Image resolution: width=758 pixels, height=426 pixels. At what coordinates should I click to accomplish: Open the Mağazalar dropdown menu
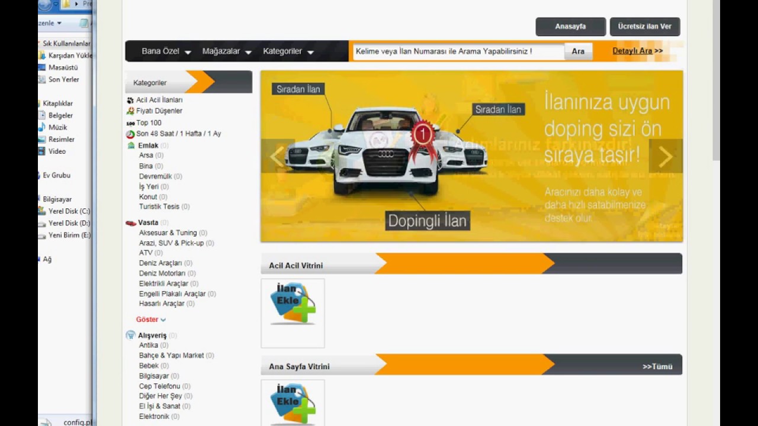pos(227,51)
